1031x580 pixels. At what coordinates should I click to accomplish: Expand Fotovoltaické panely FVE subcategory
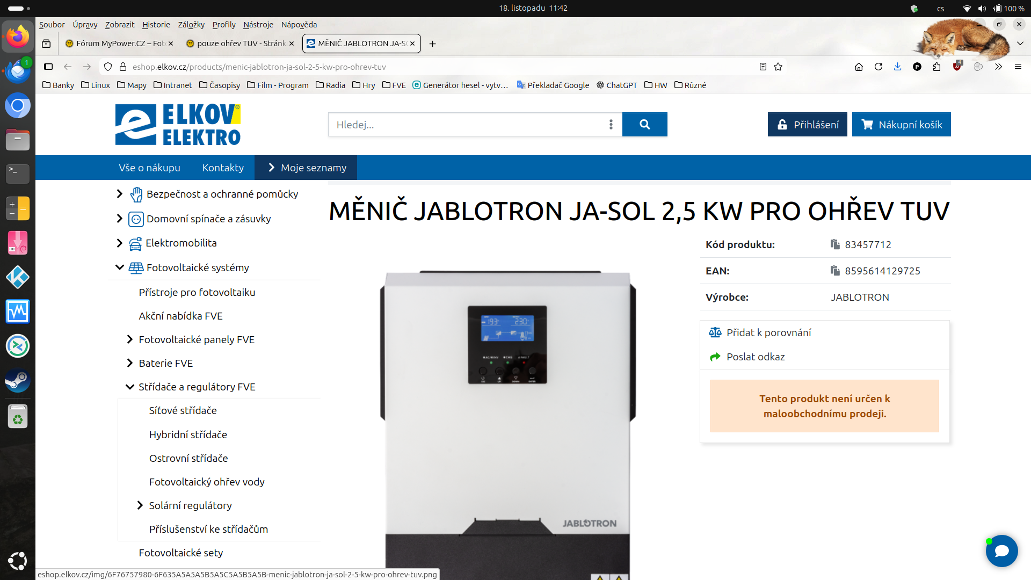pos(129,339)
